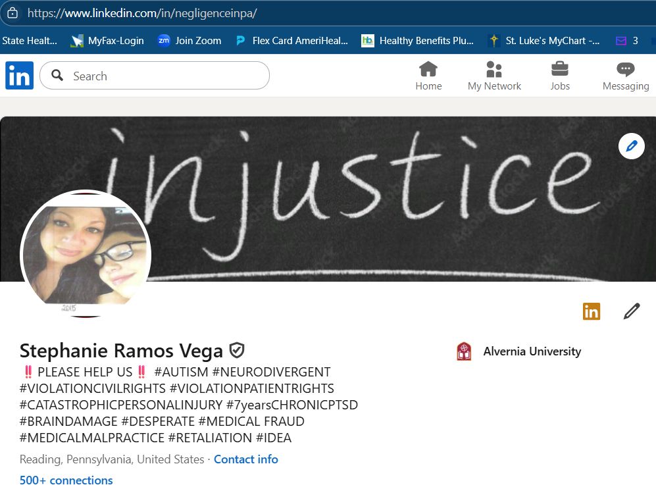Edit the banner with the pencil icon
This screenshot has height=489, width=656.
631,146
